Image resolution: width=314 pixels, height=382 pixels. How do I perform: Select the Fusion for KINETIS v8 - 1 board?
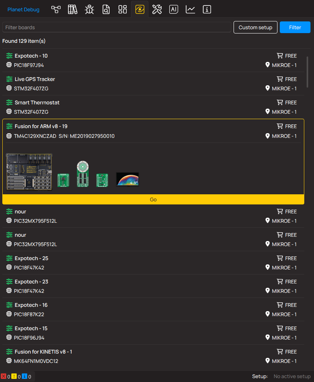(153, 356)
